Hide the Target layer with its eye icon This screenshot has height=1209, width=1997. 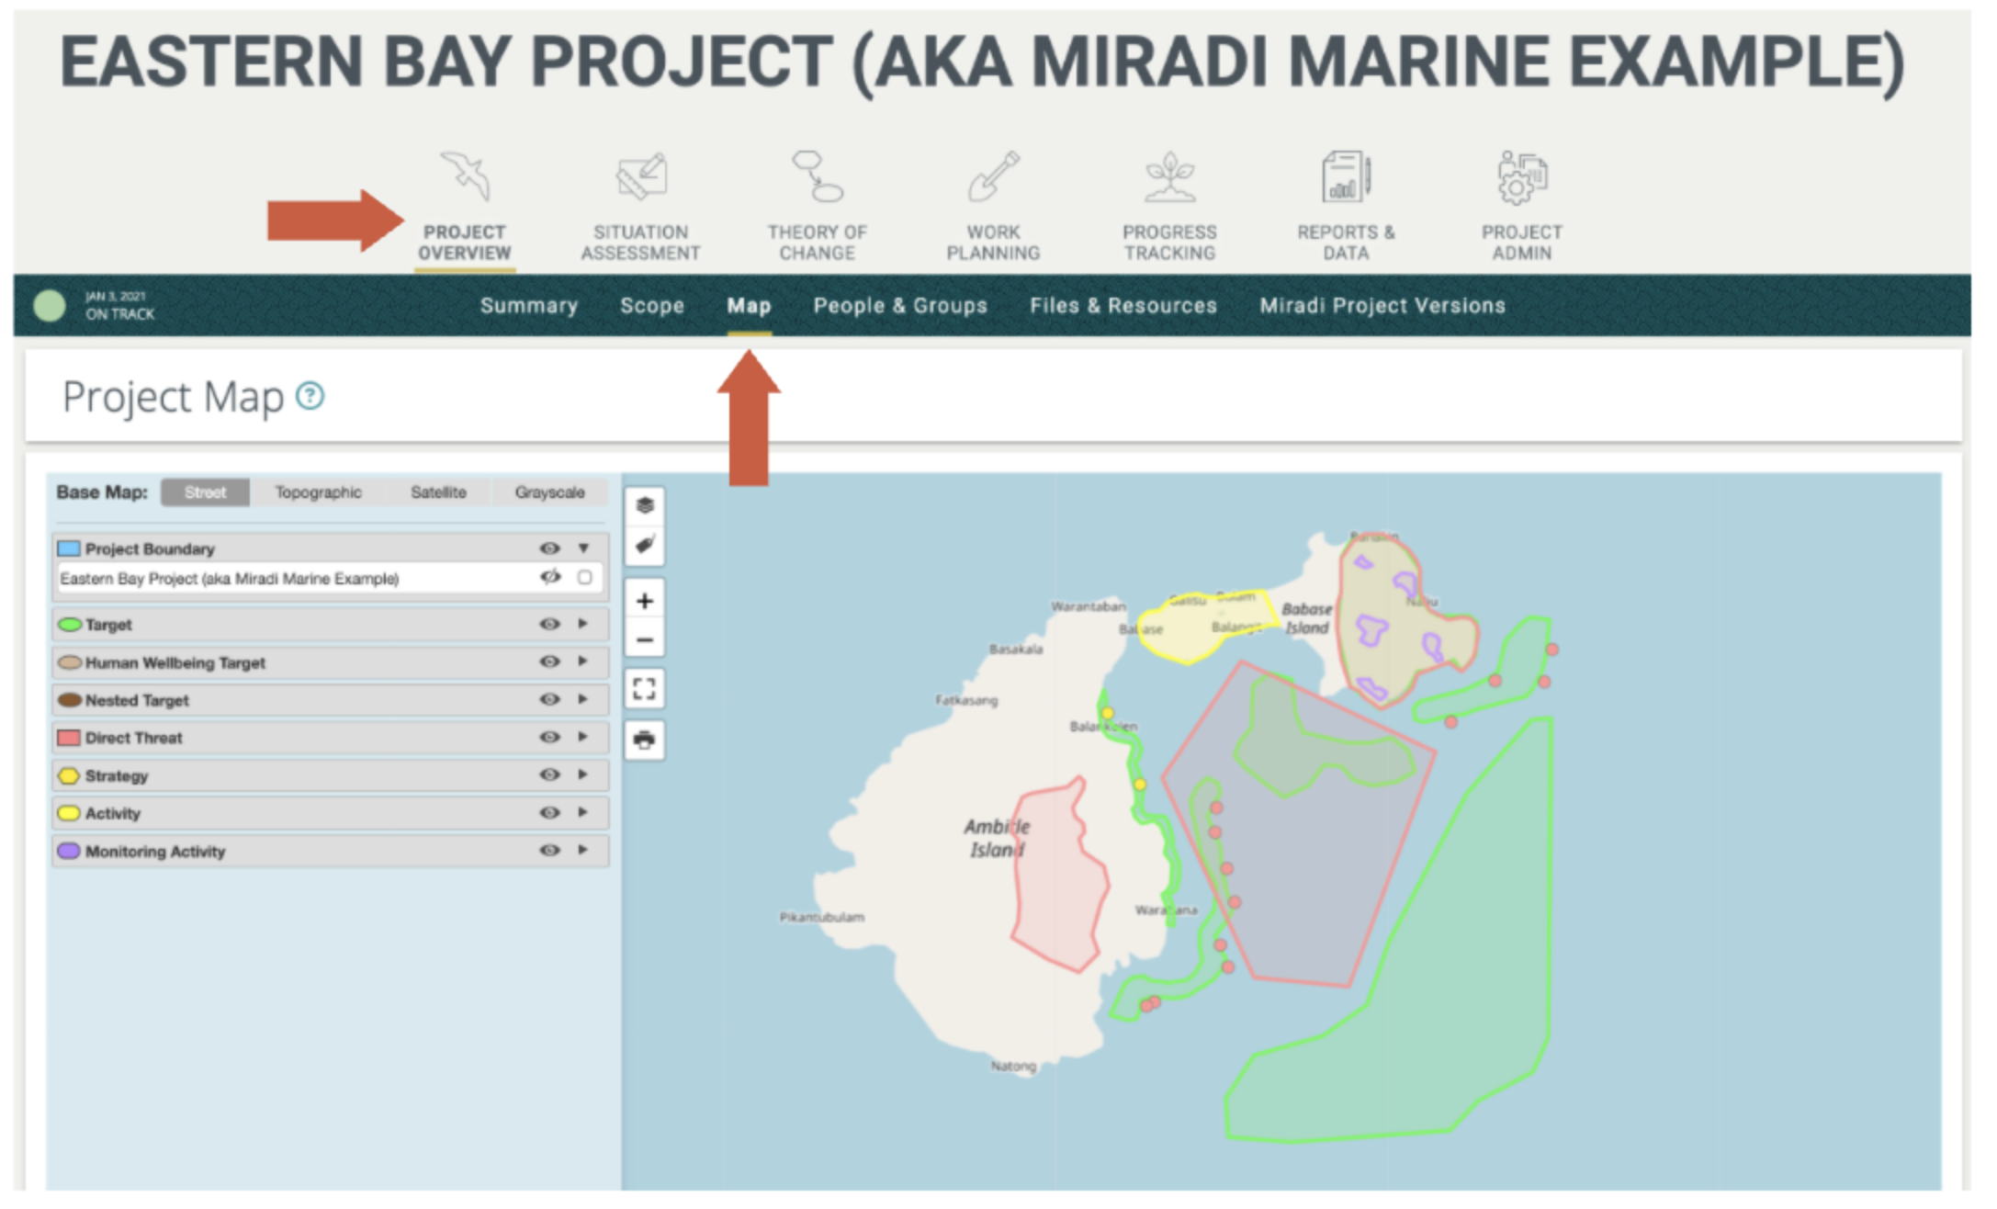click(549, 624)
